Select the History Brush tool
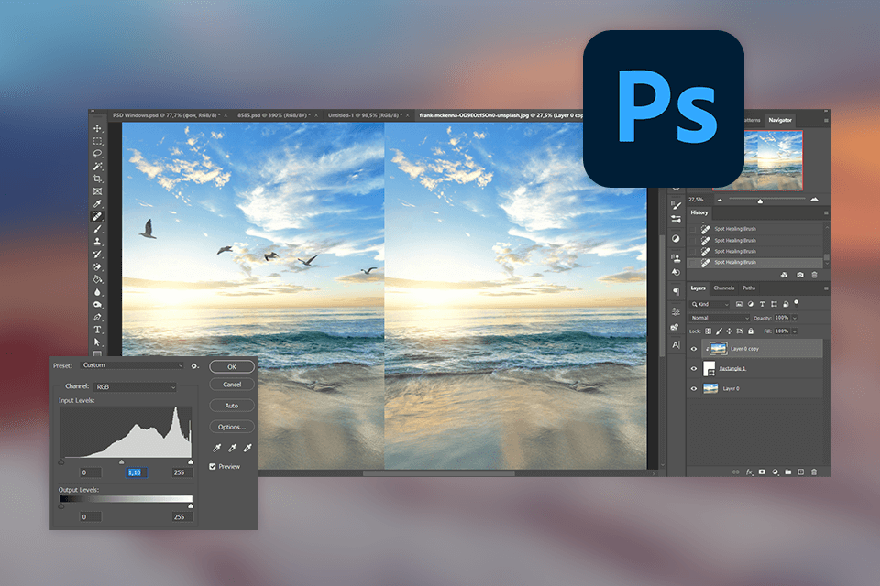The width and height of the screenshot is (880, 586). click(98, 254)
